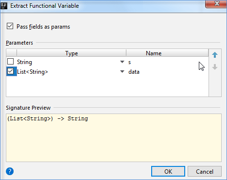Image resolution: width=227 pixels, height=180 pixels.
Task: Click inside the Signature Preview text area
Action: pyautogui.click(x=114, y=138)
